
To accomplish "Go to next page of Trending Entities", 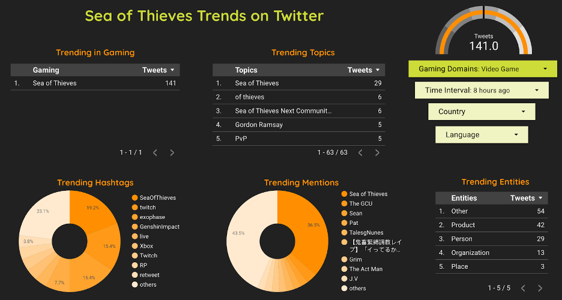I will click(540, 288).
